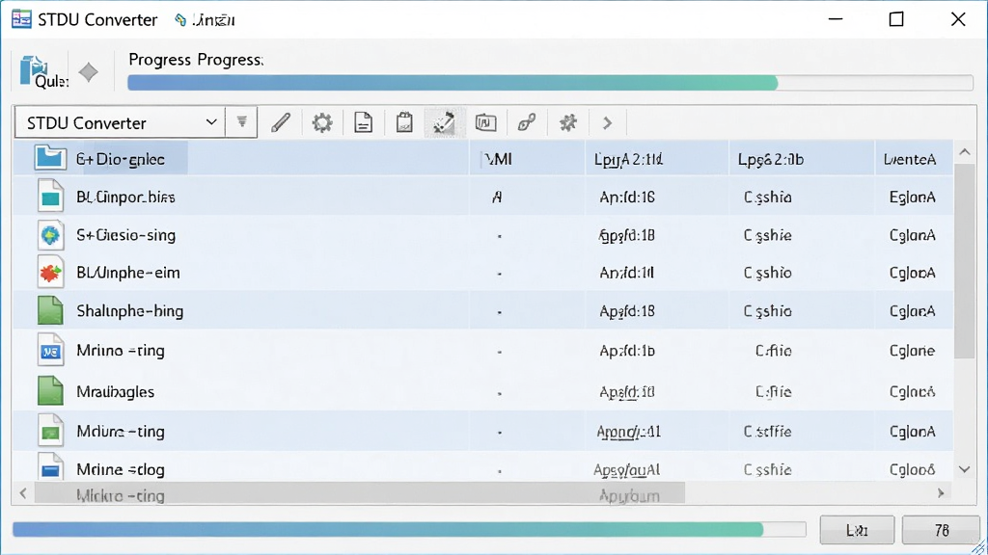
Task: Click the bottom progress bar
Action: 409,529
